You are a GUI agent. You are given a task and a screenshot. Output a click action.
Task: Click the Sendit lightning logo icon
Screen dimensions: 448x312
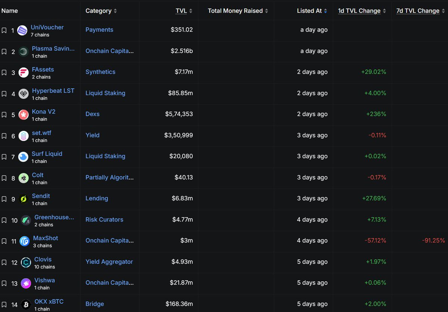pos(24,199)
